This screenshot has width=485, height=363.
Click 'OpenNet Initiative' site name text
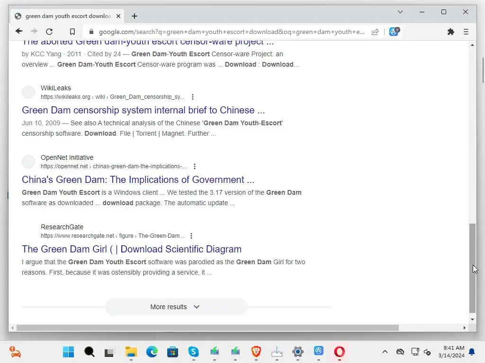[67, 157]
